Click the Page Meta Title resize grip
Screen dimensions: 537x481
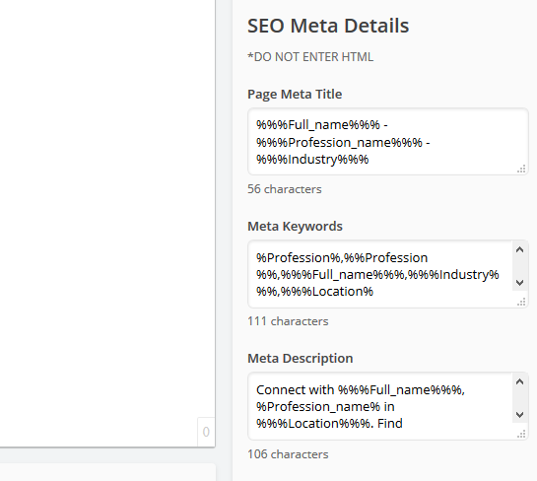(x=521, y=169)
